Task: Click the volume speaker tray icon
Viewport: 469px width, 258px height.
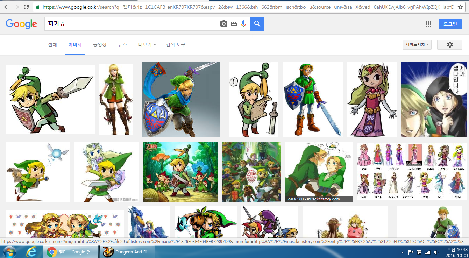Action: click(436, 252)
